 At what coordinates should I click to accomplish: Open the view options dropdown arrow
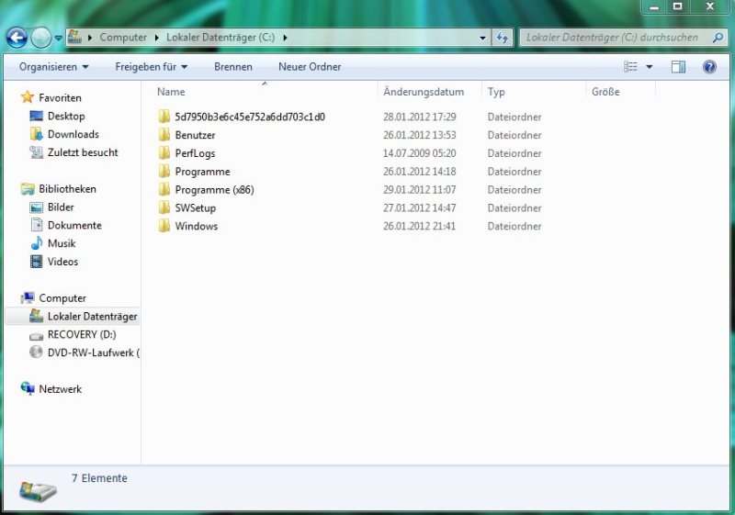(x=650, y=67)
